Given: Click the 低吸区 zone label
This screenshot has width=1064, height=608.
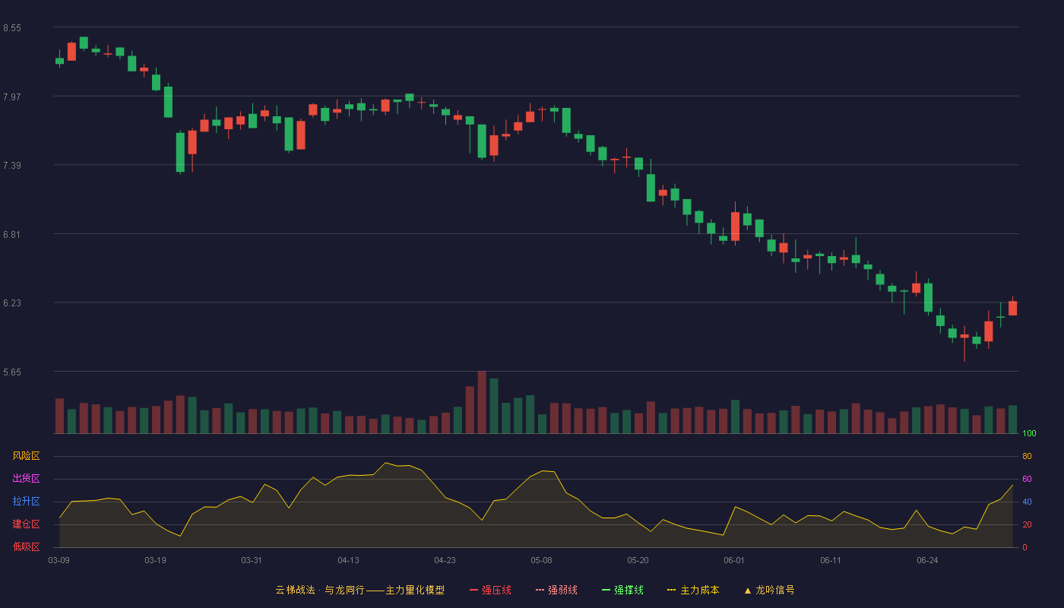Looking at the screenshot, I should [26, 546].
